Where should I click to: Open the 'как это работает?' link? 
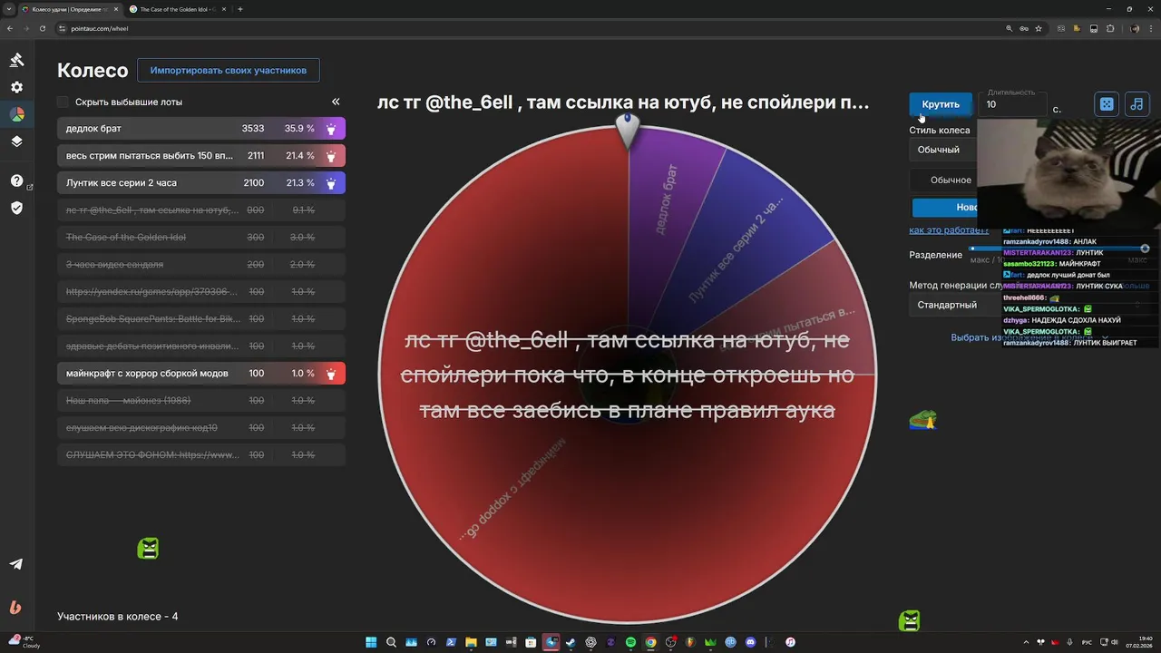point(948,230)
